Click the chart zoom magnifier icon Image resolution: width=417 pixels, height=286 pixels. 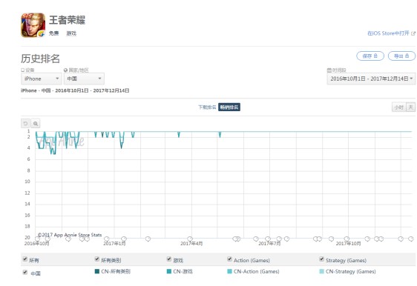(x=36, y=124)
